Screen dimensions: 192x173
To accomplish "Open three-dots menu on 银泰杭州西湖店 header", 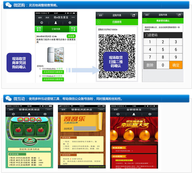I will [49, 109].
